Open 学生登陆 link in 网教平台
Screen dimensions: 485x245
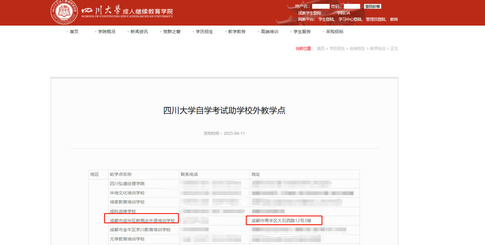[x=326, y=19]
